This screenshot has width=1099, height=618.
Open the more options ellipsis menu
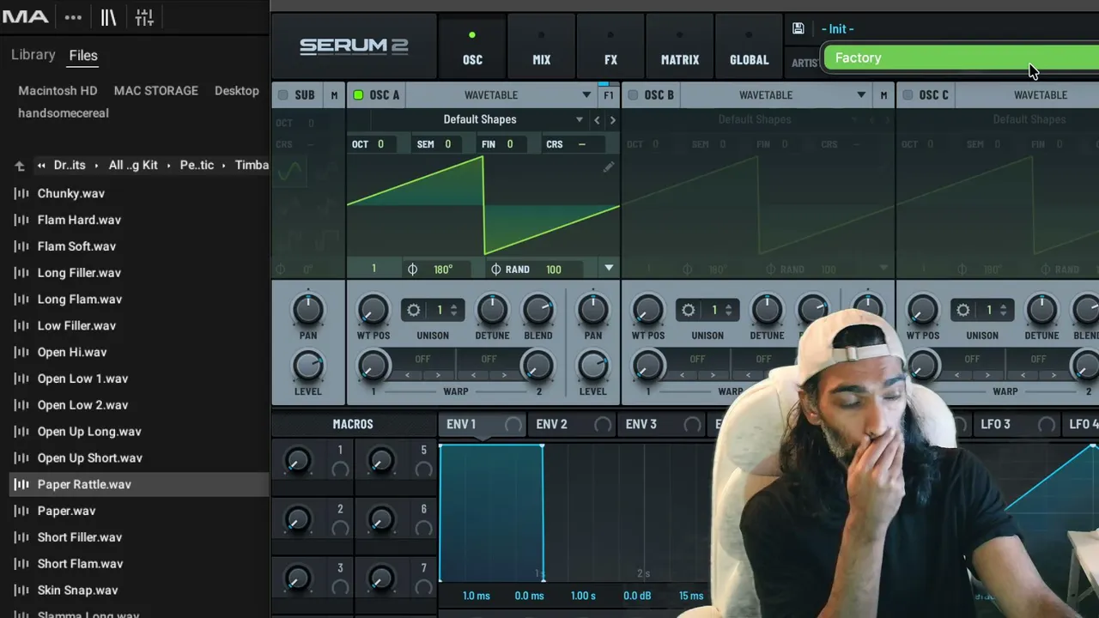[73, 17]
